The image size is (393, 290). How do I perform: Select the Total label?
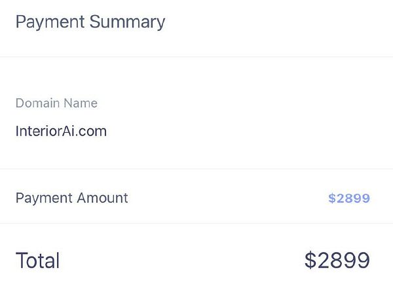[x=37, y=261]
